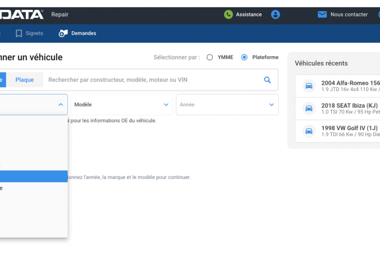The height and width of the screenshot is (253, 380).
Task: Click the Demandes icon
Action: click(63, 33)
